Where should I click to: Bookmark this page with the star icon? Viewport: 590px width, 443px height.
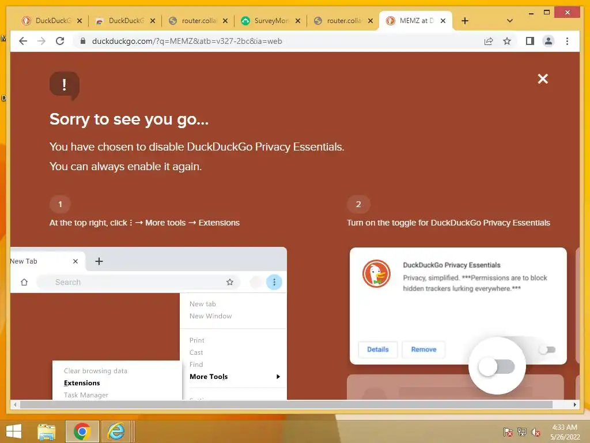(507, 41)
